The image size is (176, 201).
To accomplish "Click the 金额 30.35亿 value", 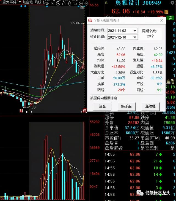I will tap(156, 78).
